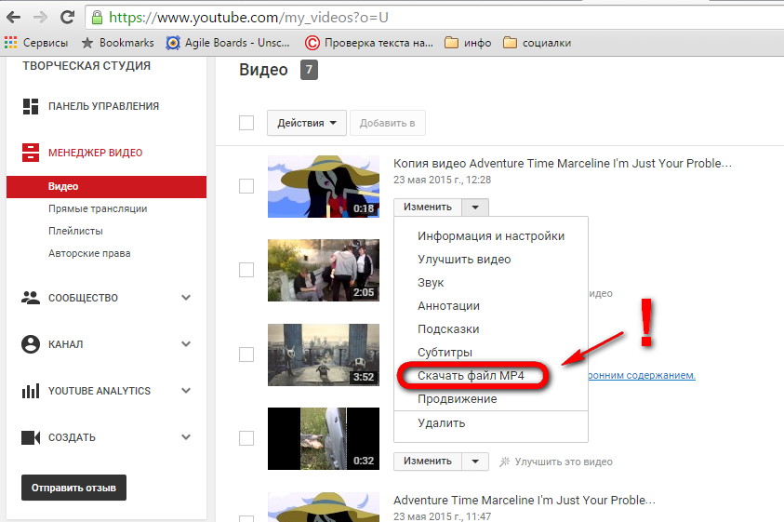Choose Скачать файл MP4 from the menu
Screen dimensions: 784x522
(471, 375)
